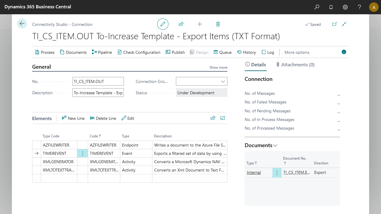
Task: Open row options for Internal document
Action: 277,173
